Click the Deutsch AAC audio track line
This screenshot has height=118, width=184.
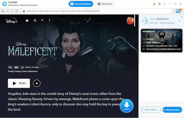coord(161,46)
